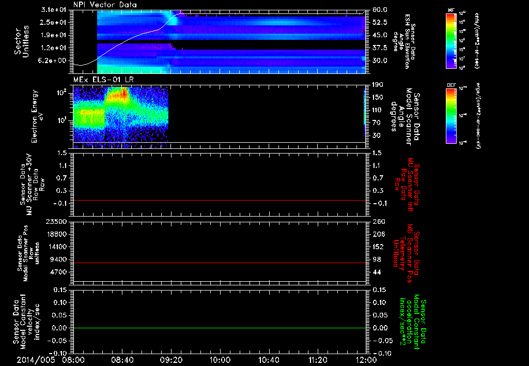The image size is (529, 366).
Task: Click the 3.1e+01 sector tick label
Action: (54, 10)
